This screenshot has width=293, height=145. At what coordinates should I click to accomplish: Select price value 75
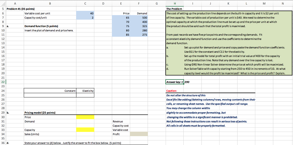121,26
